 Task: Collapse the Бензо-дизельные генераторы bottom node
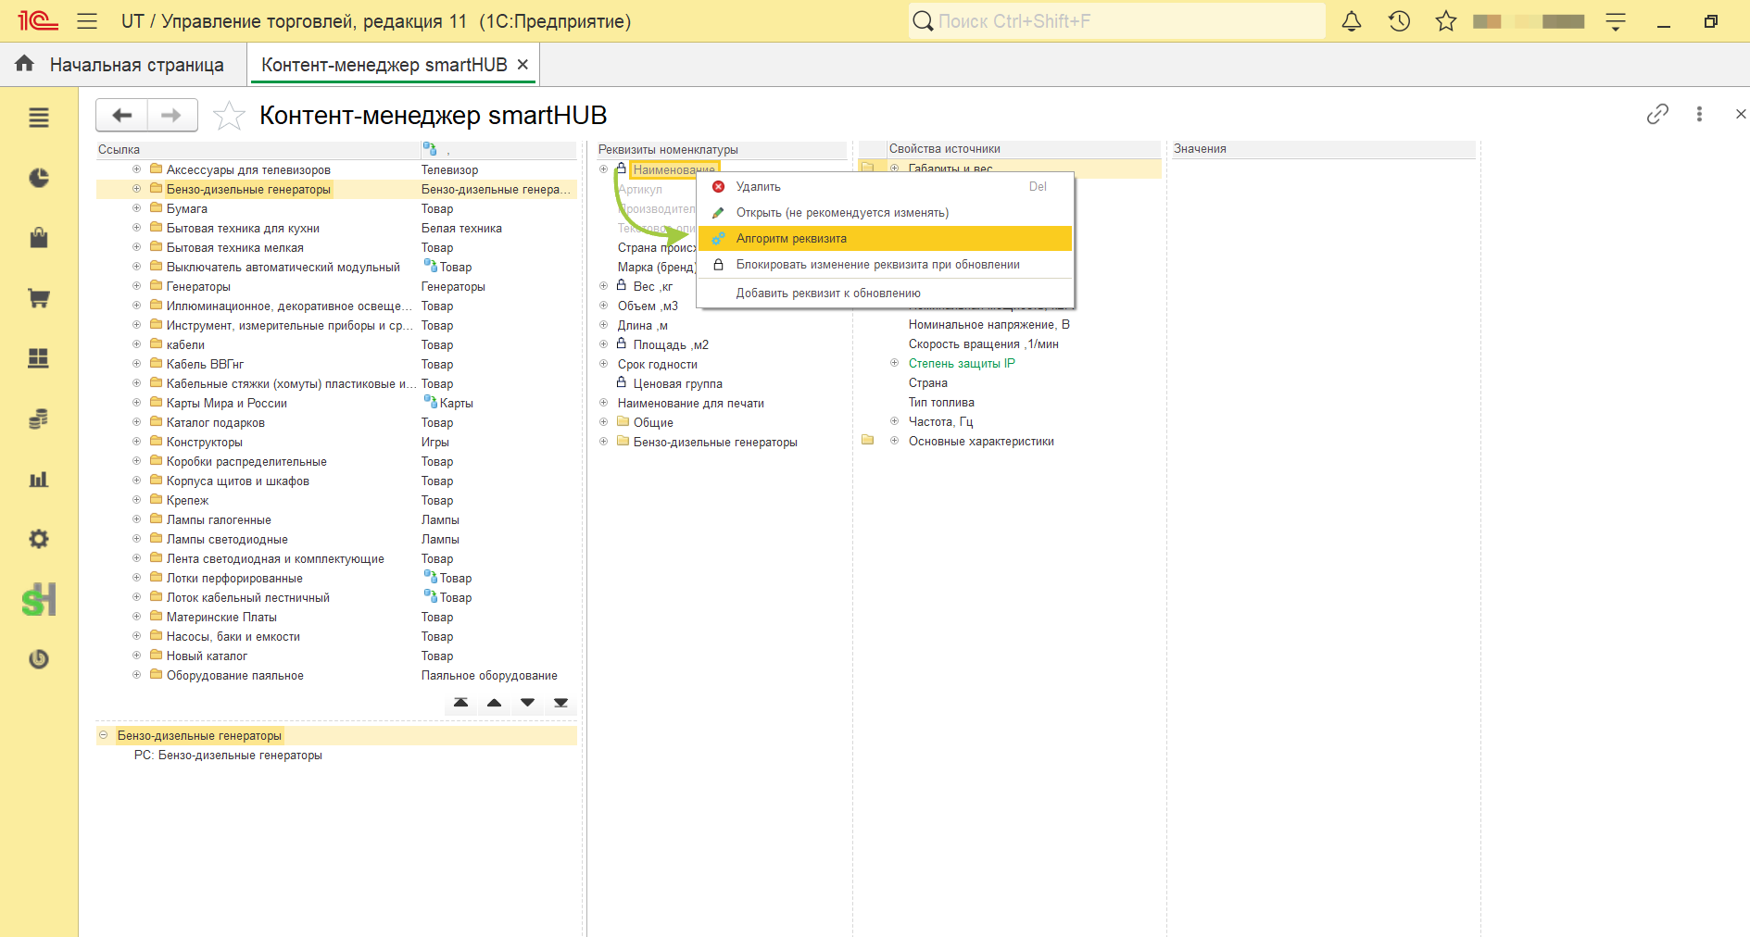coord(104,735)
